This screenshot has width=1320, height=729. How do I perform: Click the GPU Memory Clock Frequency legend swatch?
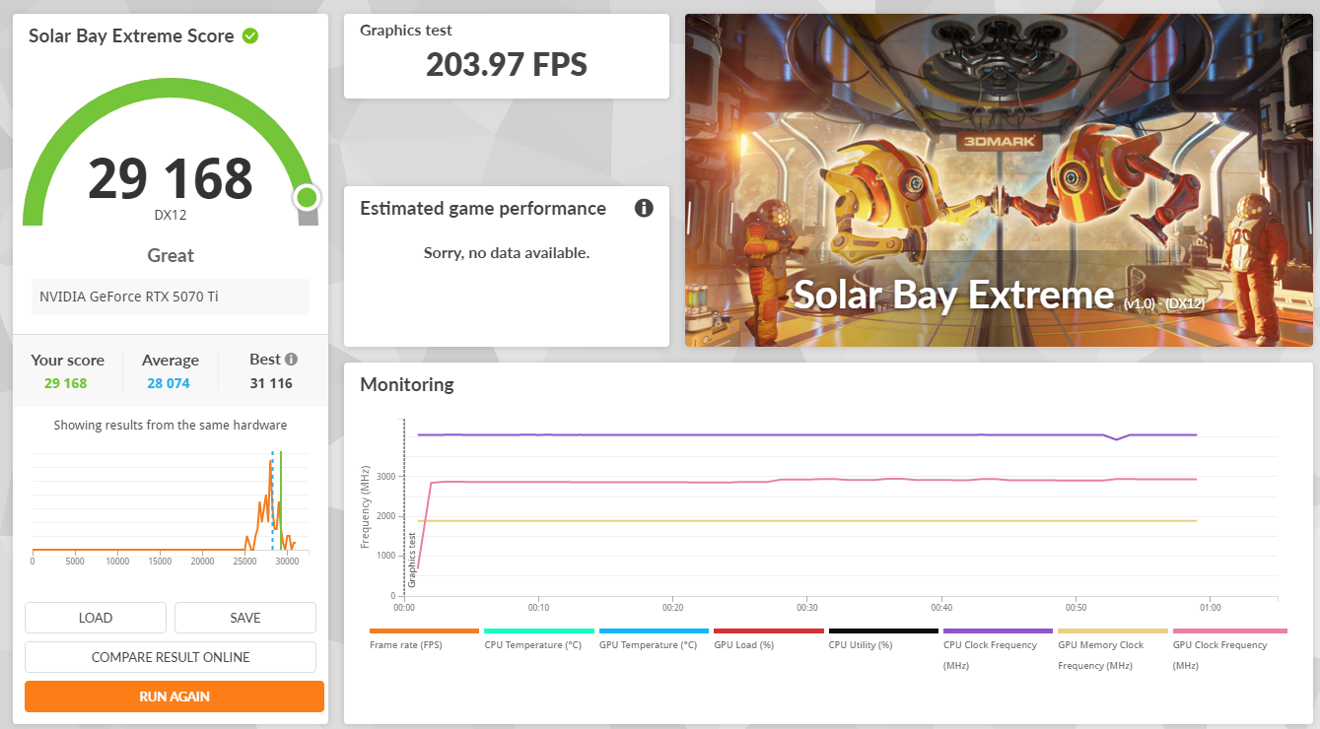tap(1112, 630)
